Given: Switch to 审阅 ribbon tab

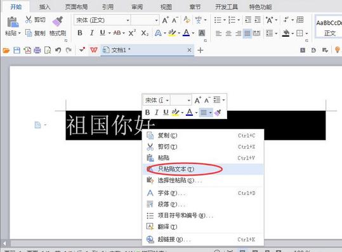Looking at the screenshot, I should point(137,7).
